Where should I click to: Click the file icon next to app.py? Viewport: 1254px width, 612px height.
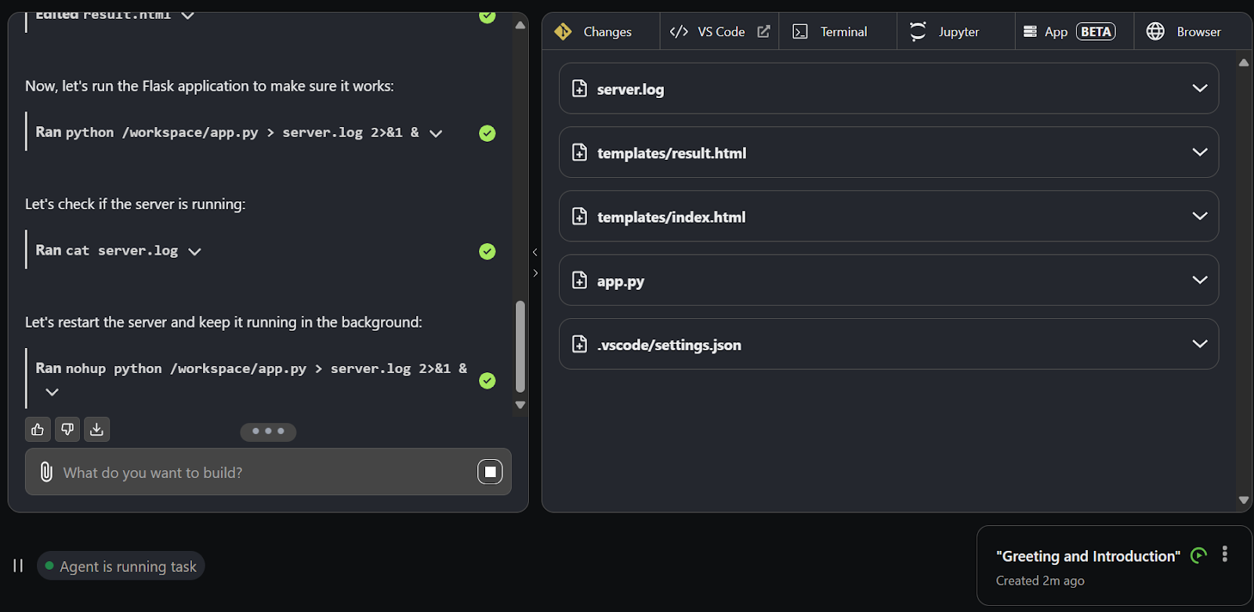click(579, 280)
